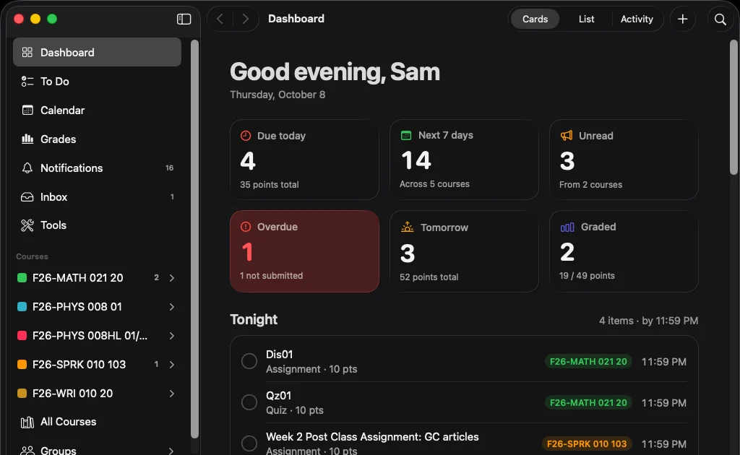Viewport: 740px width, 455px height.
Task: Expand the F26-MATH 021 20 course chevron
Action: [x=172, y=278]
